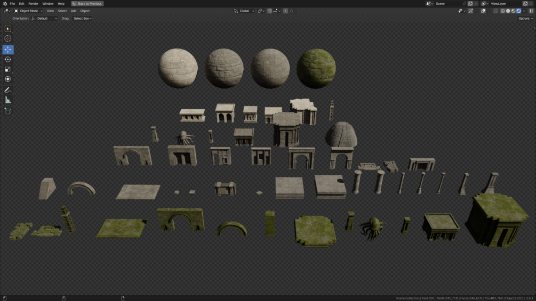Image resolution: width=536 pixels, height=301 pixels.
Task: Toggle snapping magnet
Action: (269, 11)
